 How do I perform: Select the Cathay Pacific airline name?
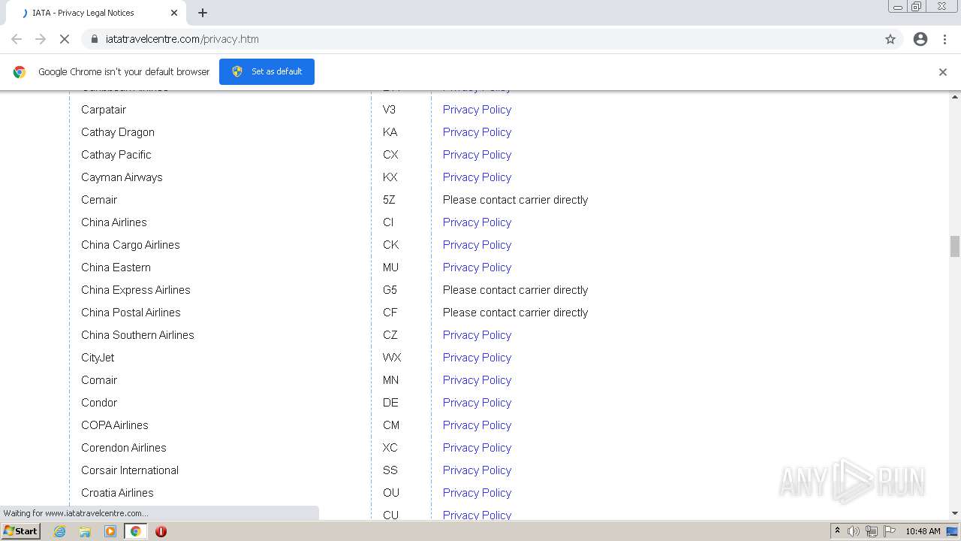pos(116,155)
